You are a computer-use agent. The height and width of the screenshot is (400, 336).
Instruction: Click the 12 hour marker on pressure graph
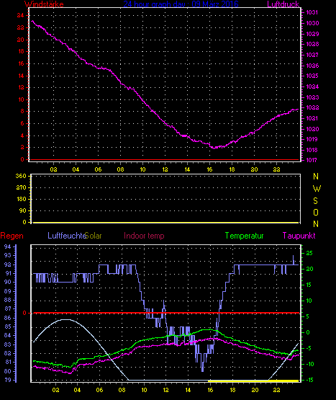pos(165,169)
